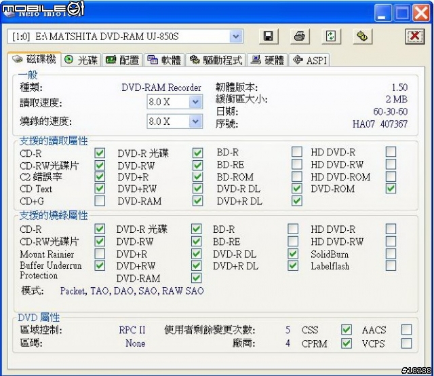Enable the VCPS checkbox
The image size is (434, 376).
tap(406, 343)
